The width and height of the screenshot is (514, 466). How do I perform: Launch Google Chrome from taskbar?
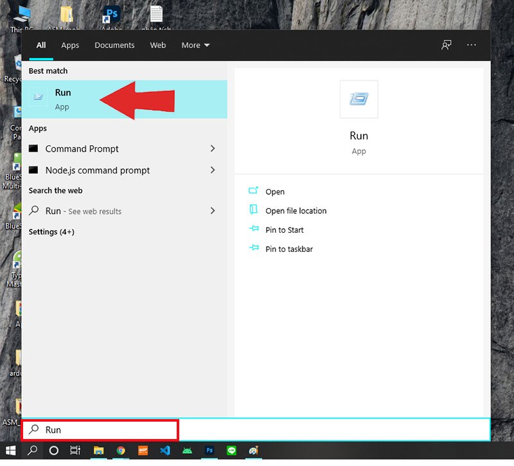pyautogui.click(x=121, y=451)
